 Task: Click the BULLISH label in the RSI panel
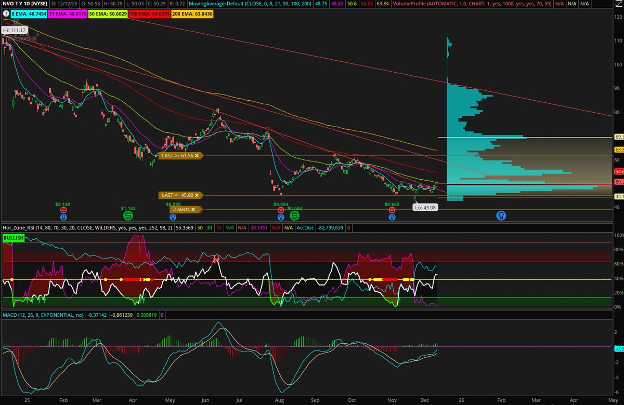click(x=13, y=238)
